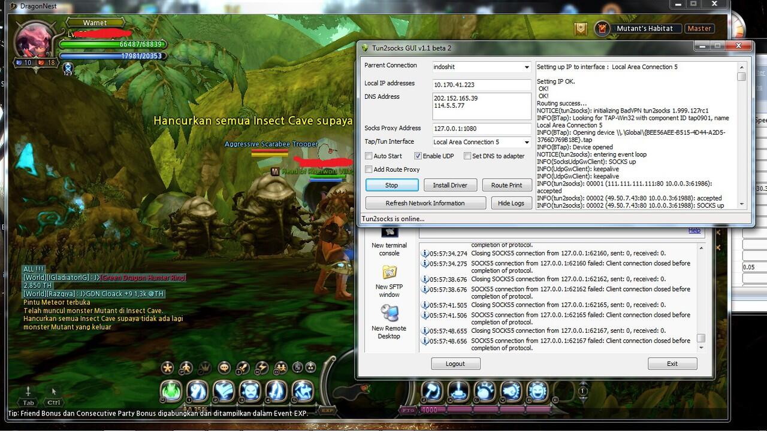Open the speech bubble chat icon
The width and height of the screenshot is (767, 431).
click(x=224, y=368)
